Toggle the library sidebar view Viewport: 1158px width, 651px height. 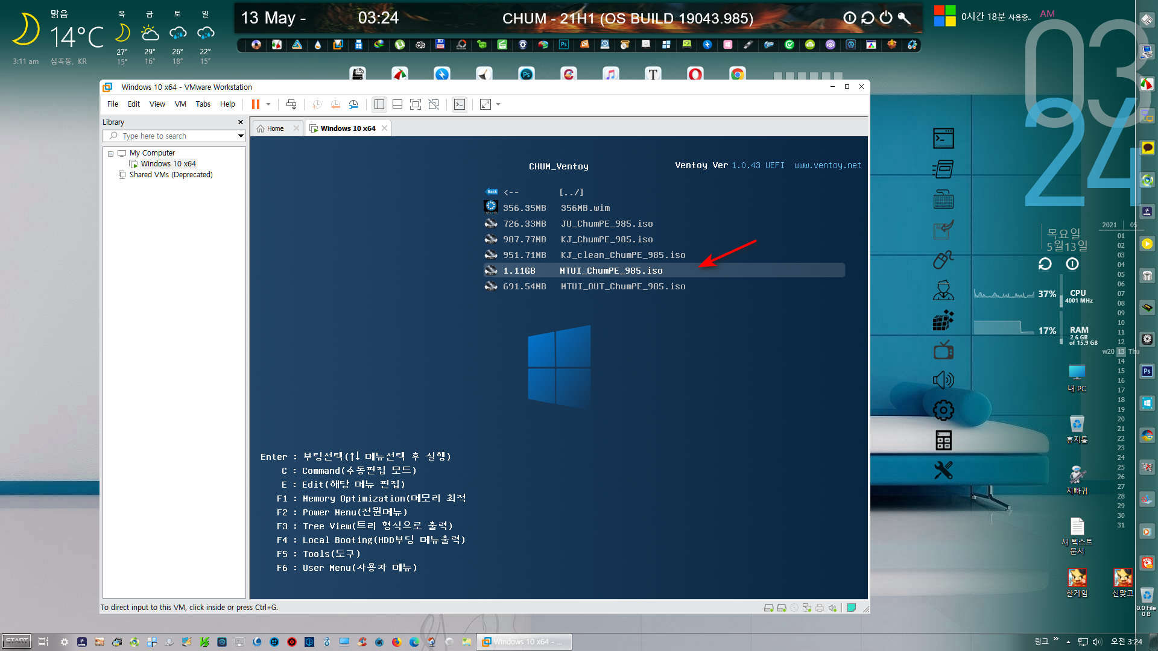click(379, 104)
